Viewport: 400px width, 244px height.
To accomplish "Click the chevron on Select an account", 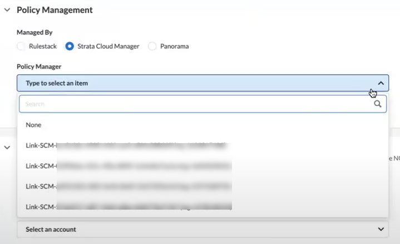I will 381,229.
